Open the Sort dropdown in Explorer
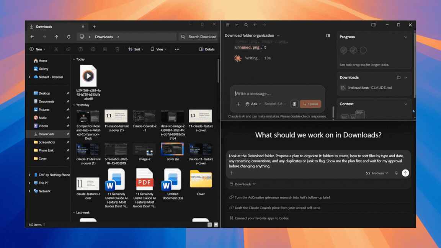 point(136,49)
